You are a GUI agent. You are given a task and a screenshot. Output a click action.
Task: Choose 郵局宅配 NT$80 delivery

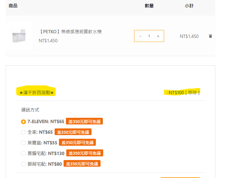pos(23,164)
